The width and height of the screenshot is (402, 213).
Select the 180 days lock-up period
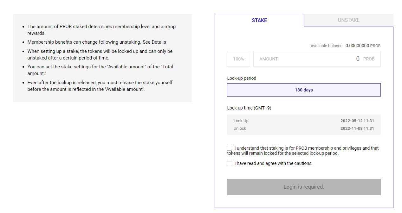(304, 90)
